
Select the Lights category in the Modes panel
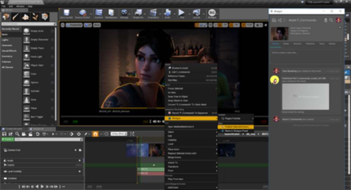pyautogui.click(x=5, y=40)
